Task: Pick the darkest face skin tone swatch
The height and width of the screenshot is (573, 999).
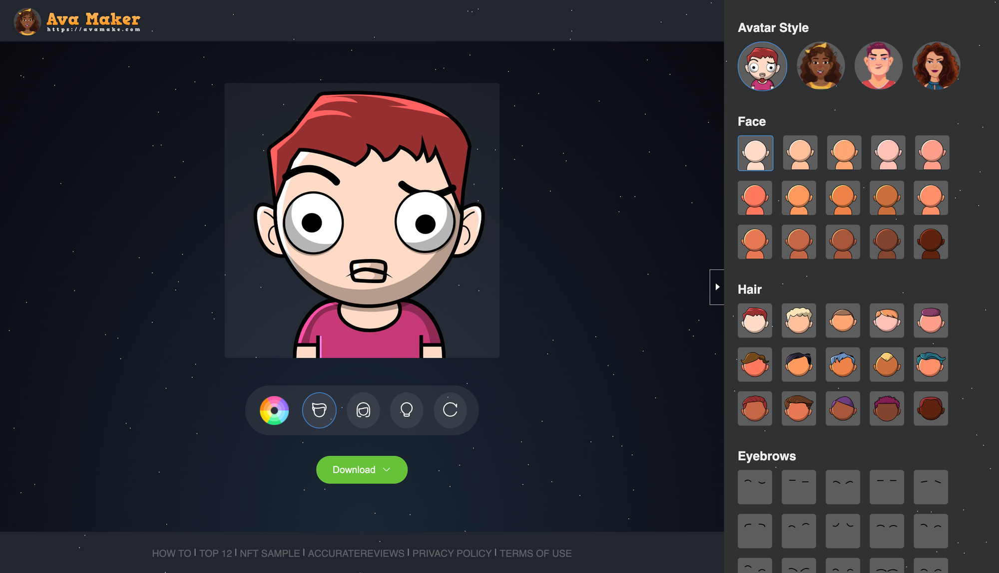Action: [931, 242]
